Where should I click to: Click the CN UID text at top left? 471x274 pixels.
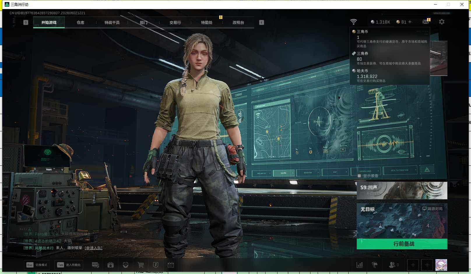pyautogui.click(x=48, y=13)
